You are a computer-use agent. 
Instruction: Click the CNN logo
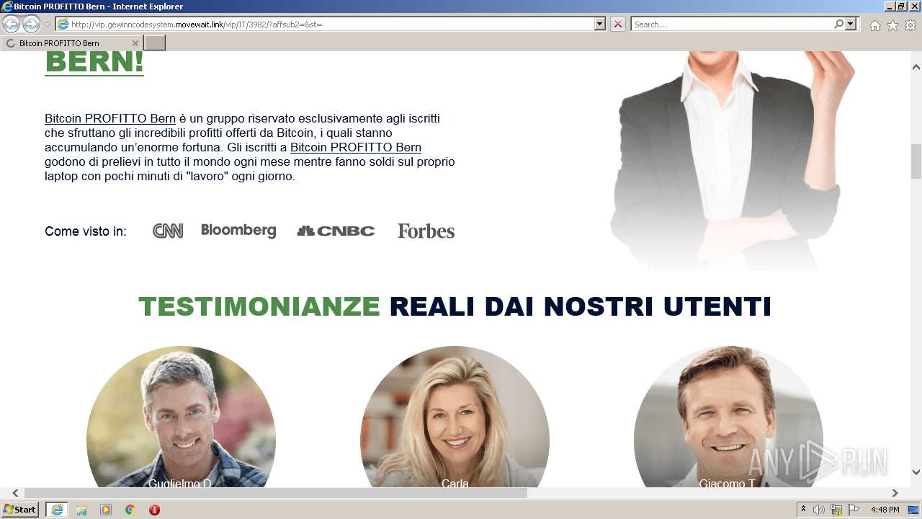coord(168,231)
